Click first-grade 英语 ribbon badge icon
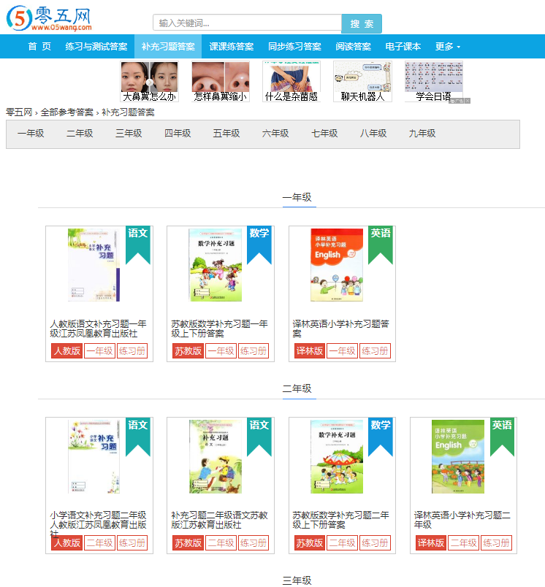This screenshot has width=545, height=587. [x=381, y=245]
